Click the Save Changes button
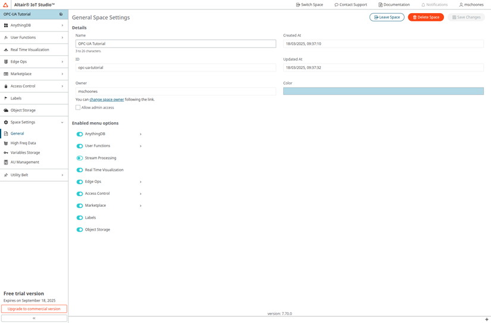 466,17
